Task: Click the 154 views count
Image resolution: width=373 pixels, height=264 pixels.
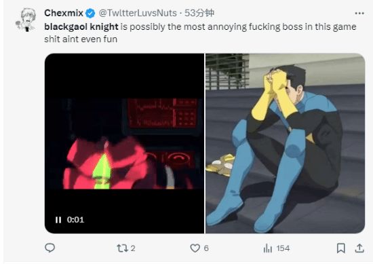Action: point(283,248)
